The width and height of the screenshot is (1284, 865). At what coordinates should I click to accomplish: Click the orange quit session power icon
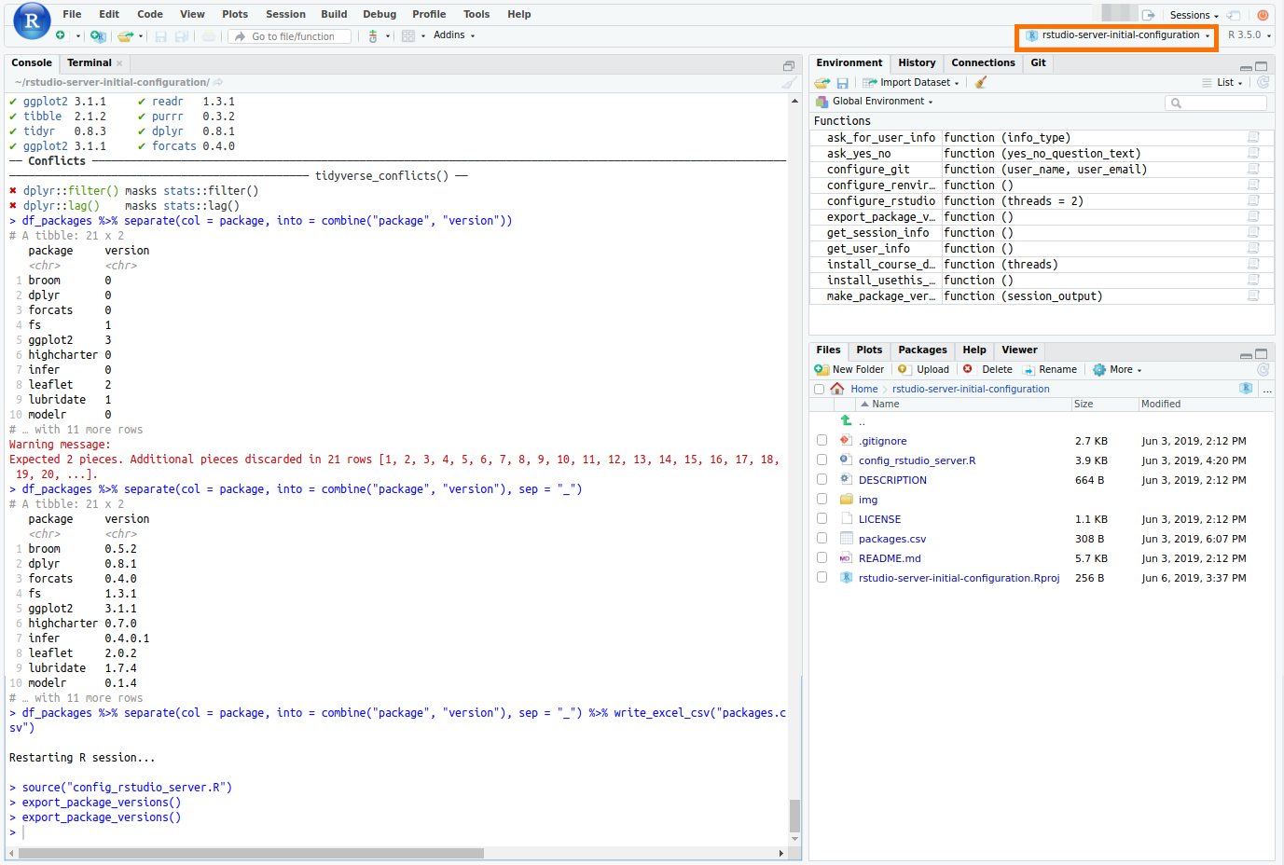1263,15
